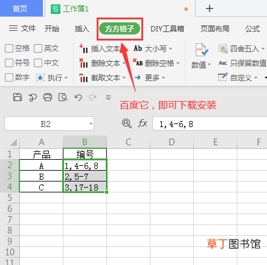Click the 四舍五入 icon
The image size is (267, 265).
223,48
